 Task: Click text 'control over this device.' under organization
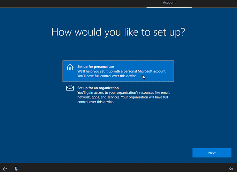pos(96,102)
